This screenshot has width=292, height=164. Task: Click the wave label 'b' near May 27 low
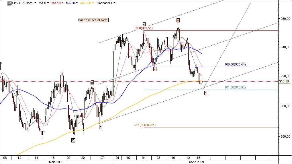tap(101, 127)
